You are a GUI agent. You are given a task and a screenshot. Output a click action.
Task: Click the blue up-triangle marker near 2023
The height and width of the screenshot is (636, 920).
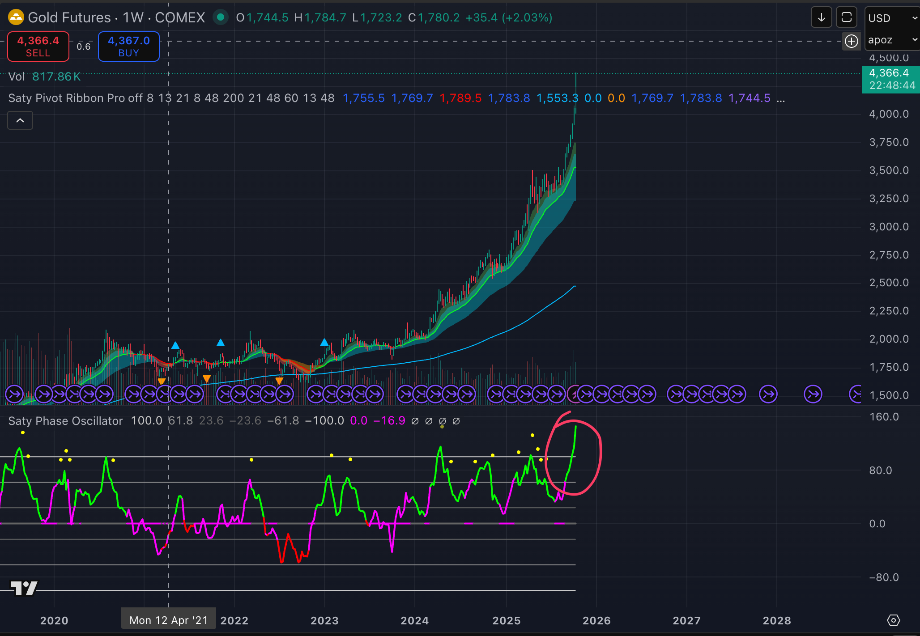(x=324, y=343)
